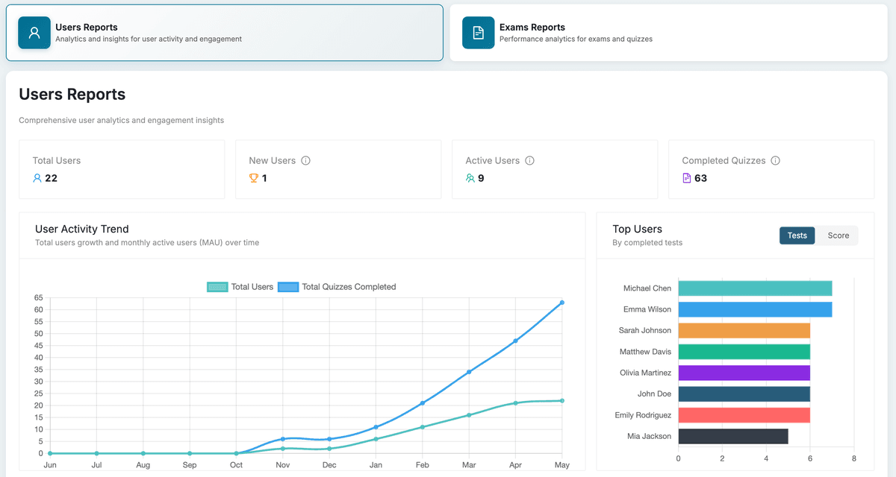The width and height of the screenshot is (896, 477).
Task: Click Michael Chen's bar in Top Users chart
Action: point(754,288)
